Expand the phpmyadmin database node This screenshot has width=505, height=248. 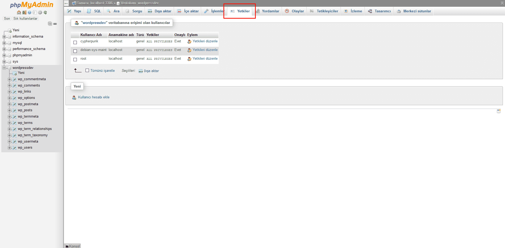tap(4, 55)
